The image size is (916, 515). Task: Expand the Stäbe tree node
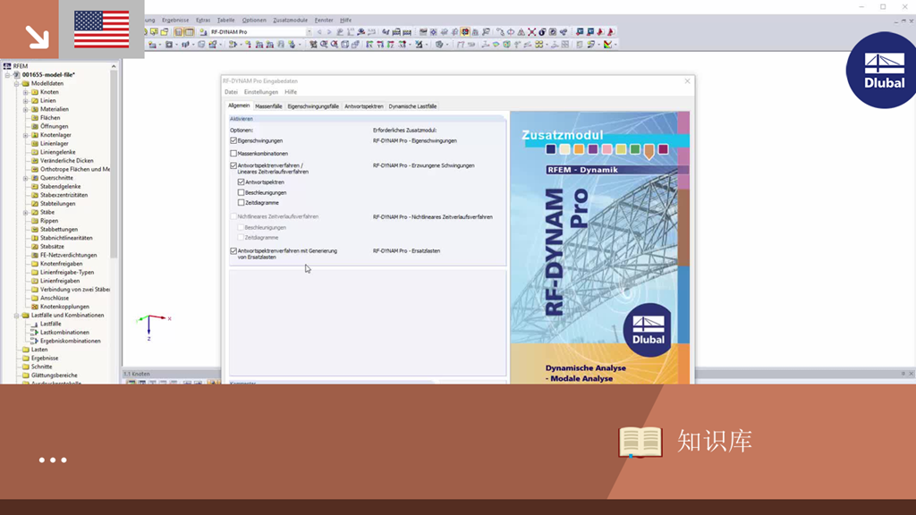(x=26, y=213)
